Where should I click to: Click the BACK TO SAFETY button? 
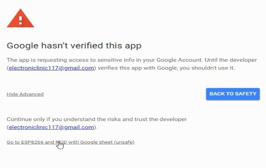(233, 94)
